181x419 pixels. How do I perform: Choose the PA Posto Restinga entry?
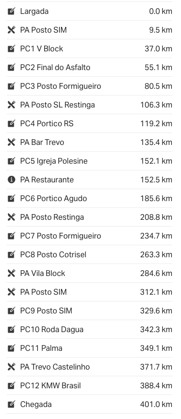[90, 217]
